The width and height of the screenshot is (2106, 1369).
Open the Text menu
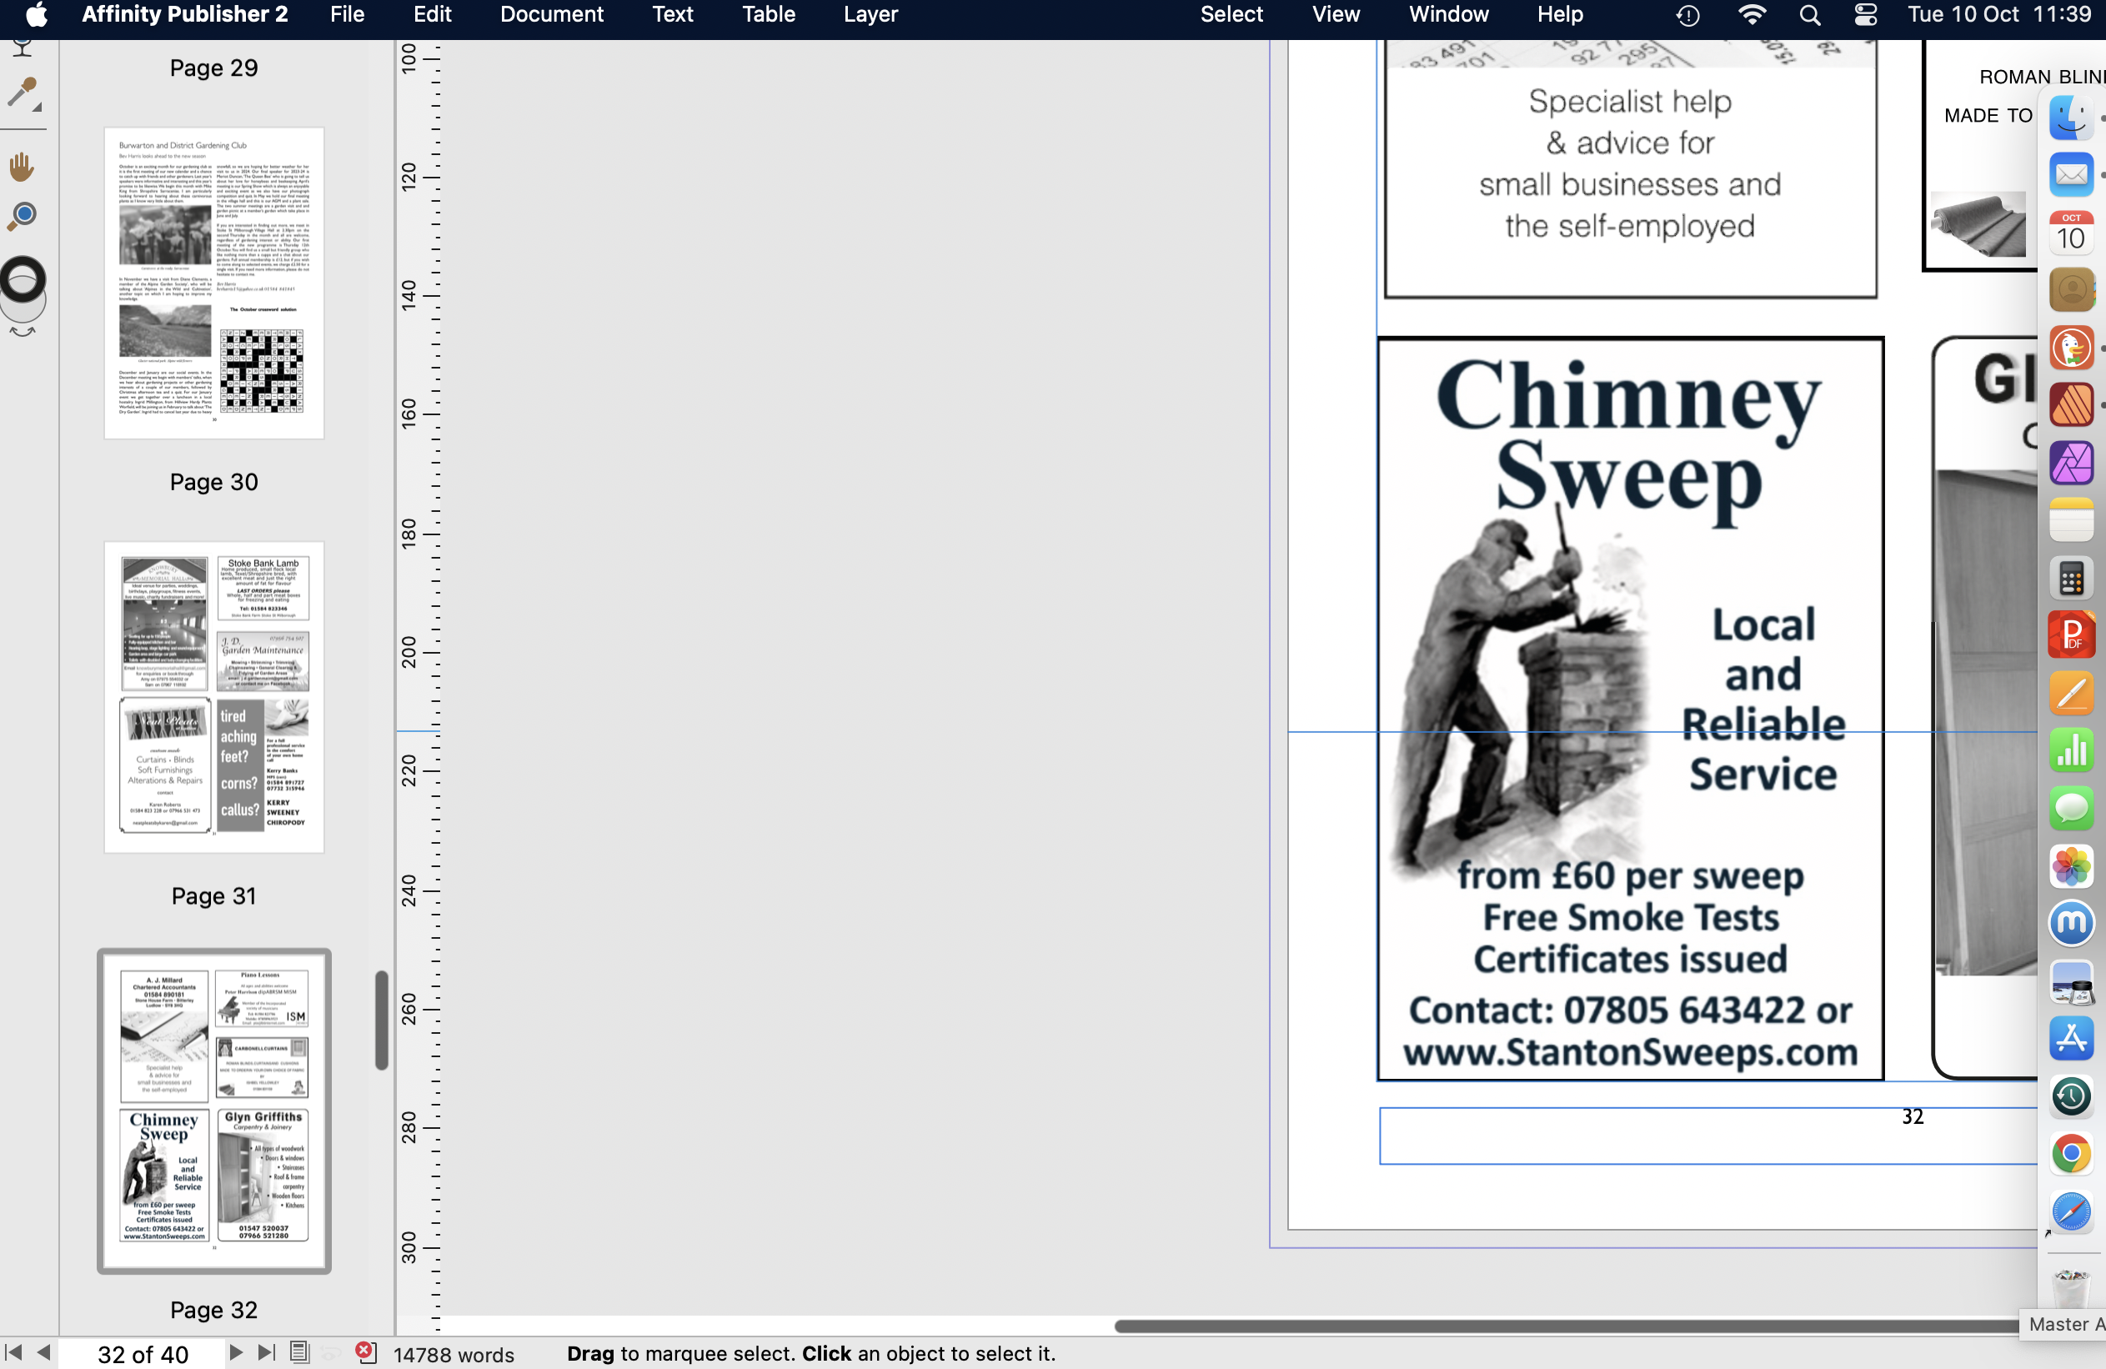click(x=673, y=14)
